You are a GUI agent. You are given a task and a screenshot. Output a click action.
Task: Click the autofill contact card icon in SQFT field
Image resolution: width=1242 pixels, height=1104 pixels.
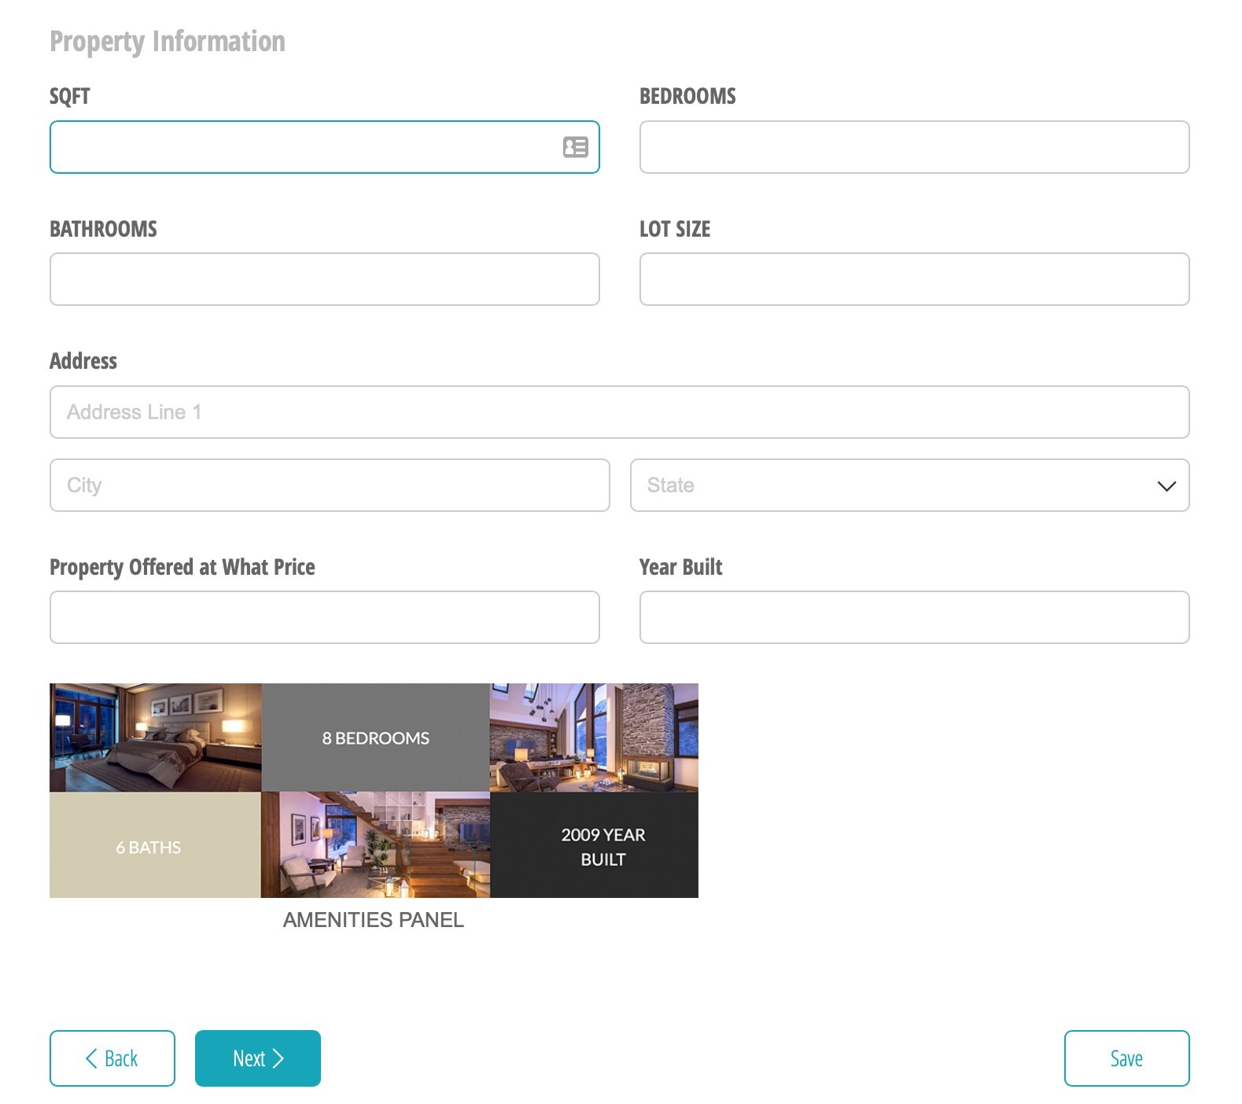575,147
